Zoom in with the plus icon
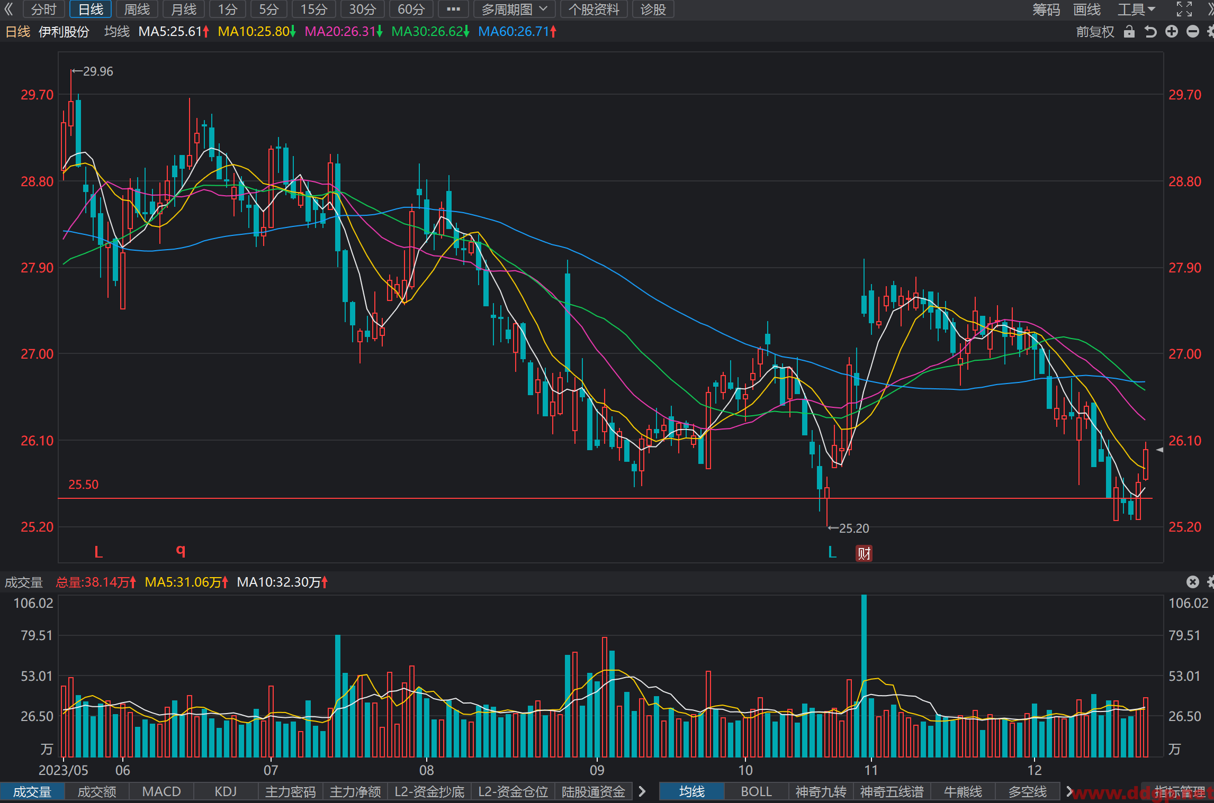Image resolution: width=1214 pixels, height=803 pixels. pos(1172,32)
